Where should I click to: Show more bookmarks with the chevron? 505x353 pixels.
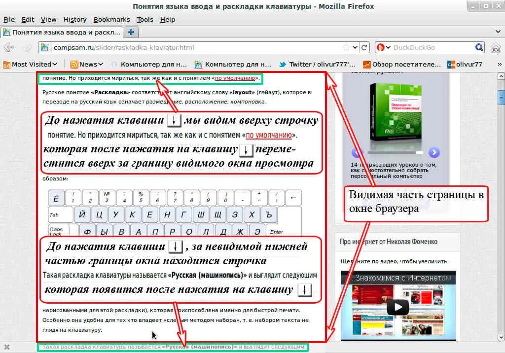pyautogui.click(x=500, y=65)
